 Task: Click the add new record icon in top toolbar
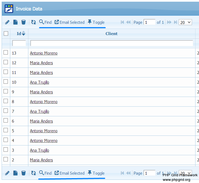(15, 22)
